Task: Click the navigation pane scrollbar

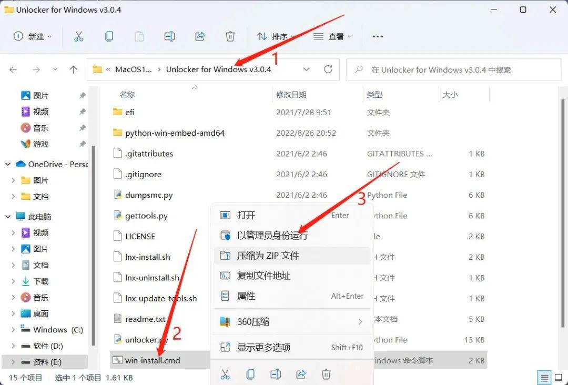Action: tap(94, 246)
